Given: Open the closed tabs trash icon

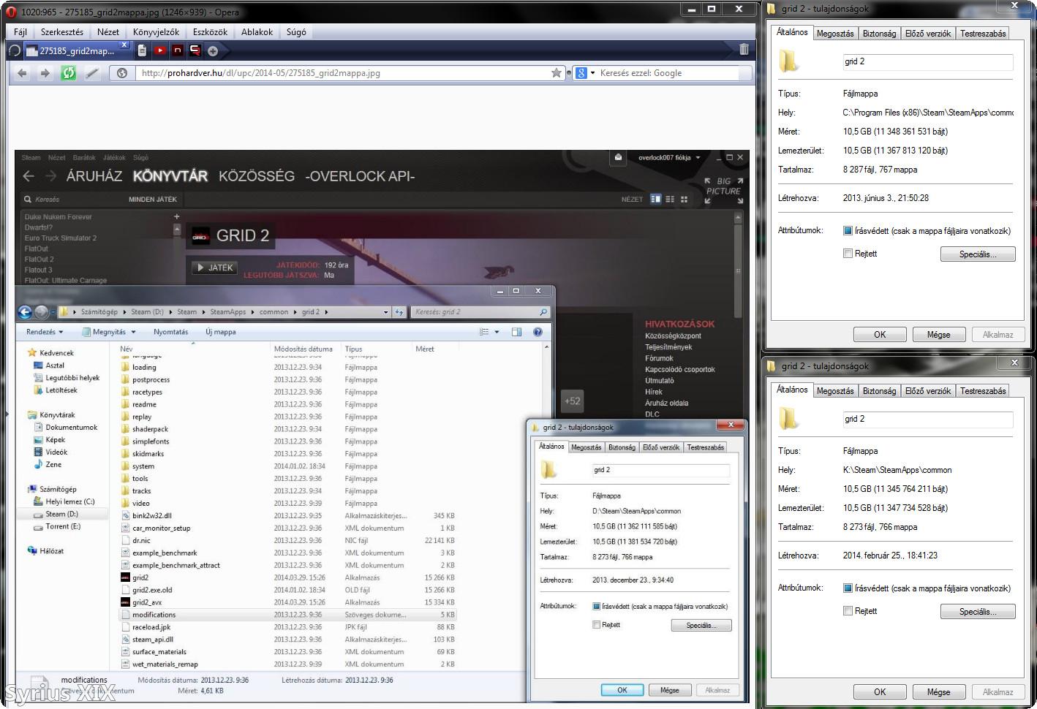Looking at the screenshot, I should pos(744,50).
